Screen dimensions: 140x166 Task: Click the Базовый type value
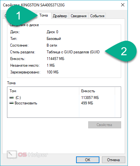point(54,39)
